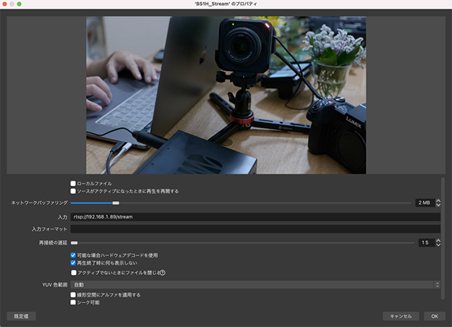Enable the ローカルファイル checkbox
This screenshot has height=327, width=452.
click(x=73, y=184)
